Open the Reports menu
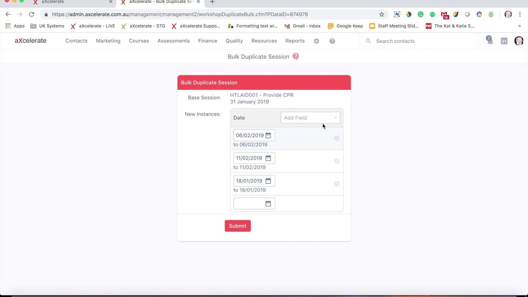Viewport: 528px width, 297px height. click(x=295, y=41)
